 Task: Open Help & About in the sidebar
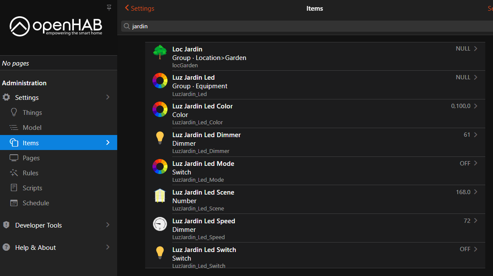pyautogui.click(x=58, y=247)
